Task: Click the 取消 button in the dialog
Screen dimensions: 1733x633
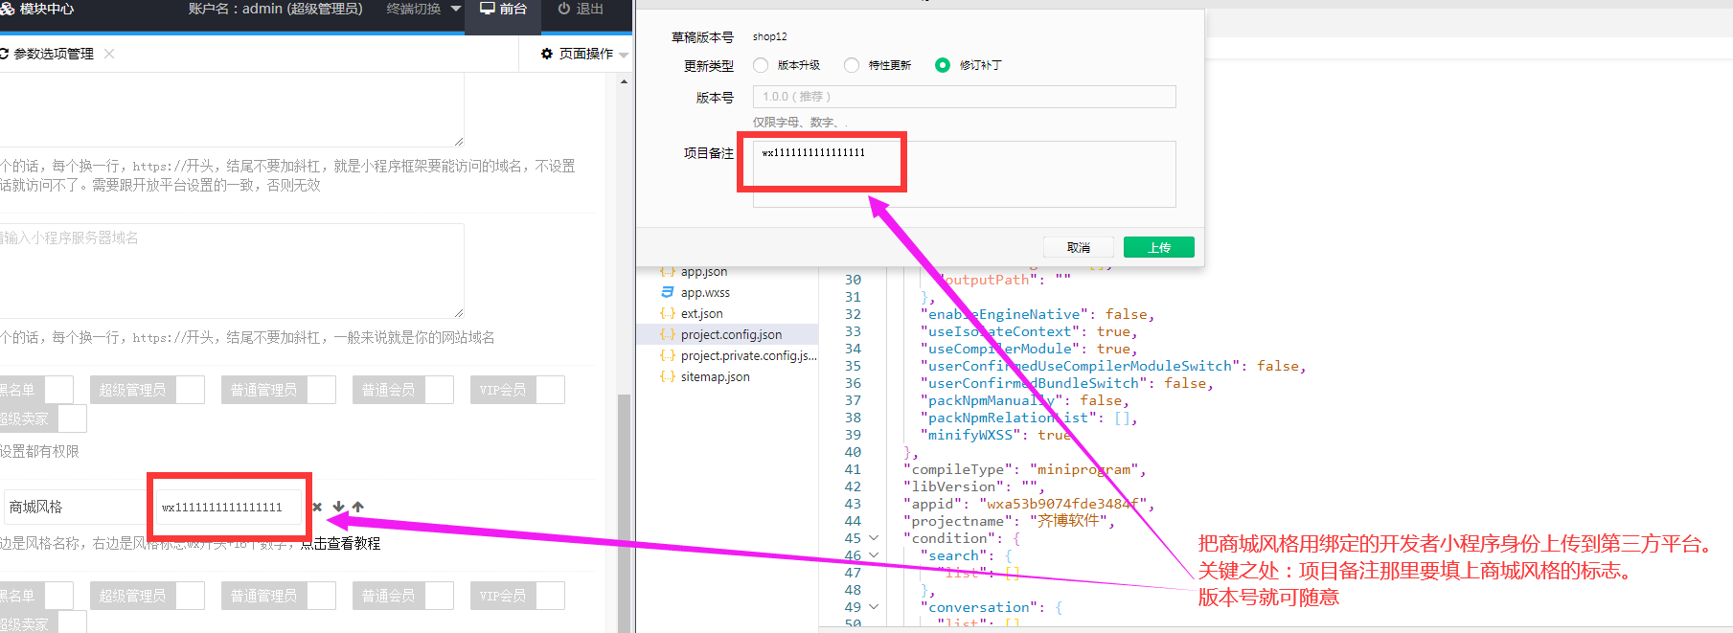Action: (1078, 247)
